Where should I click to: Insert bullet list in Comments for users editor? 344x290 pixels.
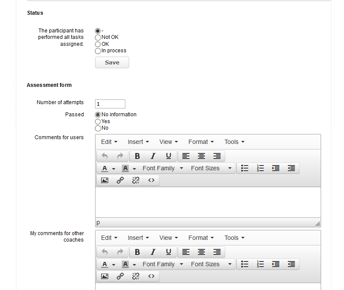coord(245,168)
